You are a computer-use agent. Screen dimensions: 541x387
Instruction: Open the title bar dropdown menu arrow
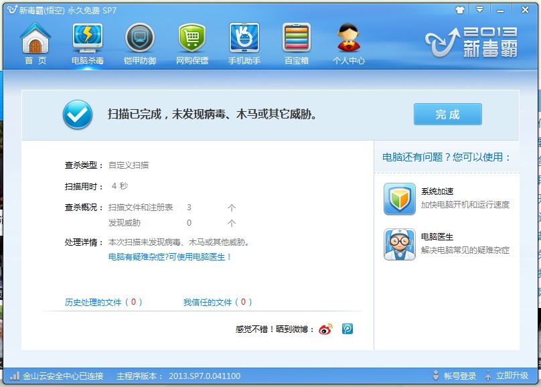click(x=479, y=9)
